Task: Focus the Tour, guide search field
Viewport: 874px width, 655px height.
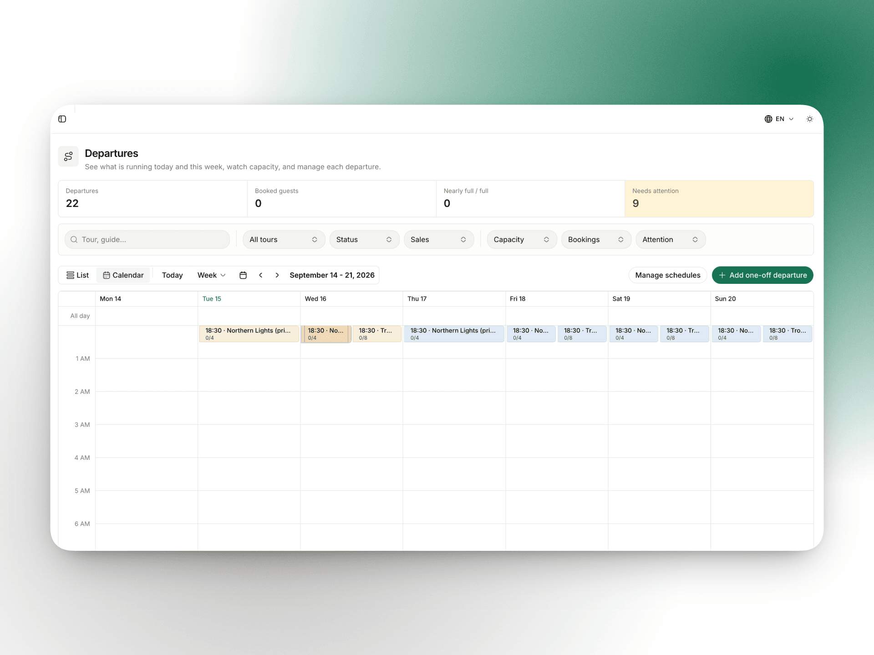Action: point(147,240)
